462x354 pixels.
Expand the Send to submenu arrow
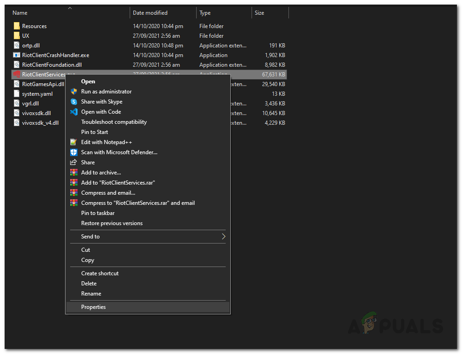(x=224, y=237)
